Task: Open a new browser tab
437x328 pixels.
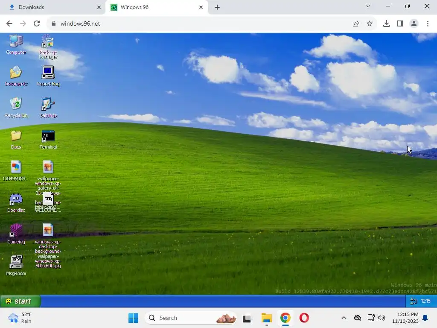Action: point(217,7)
